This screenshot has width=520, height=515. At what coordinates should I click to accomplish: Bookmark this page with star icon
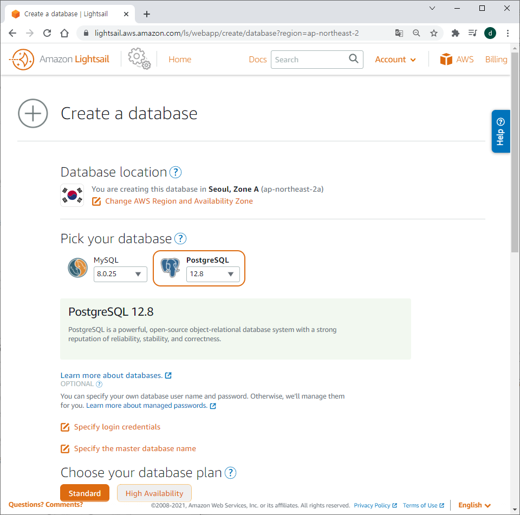(x=434, y=33)
